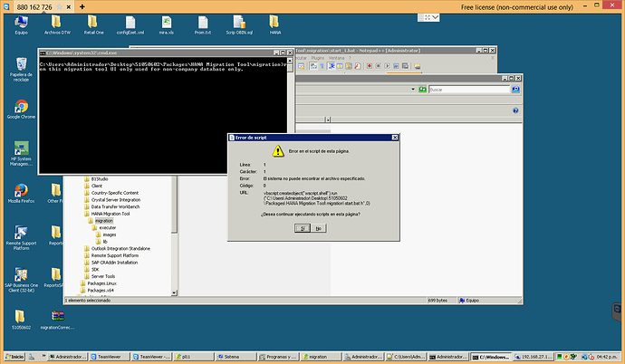
Task: Select Remote Support Platform folder in tree
Action: [115, 255]
